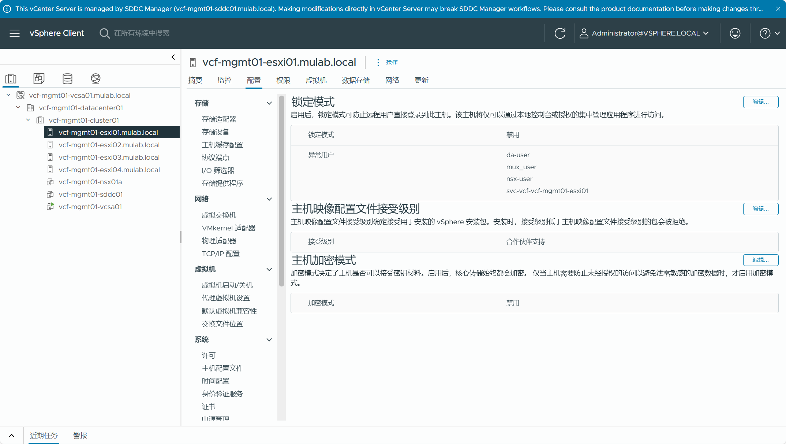Switch to the 近期任务 bottom tab
Viewport: 786px width, 444px height.
pyautogui.click(x=44, y=436)
